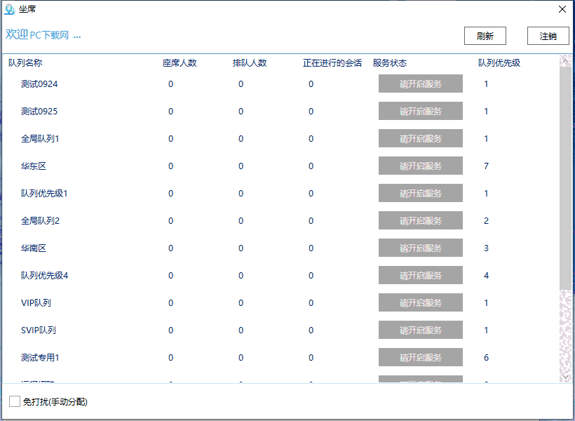Screen dimensions: 575x421
Task: Click priority value 4 of 队列优先级4
Action: [x=486, y=275]
